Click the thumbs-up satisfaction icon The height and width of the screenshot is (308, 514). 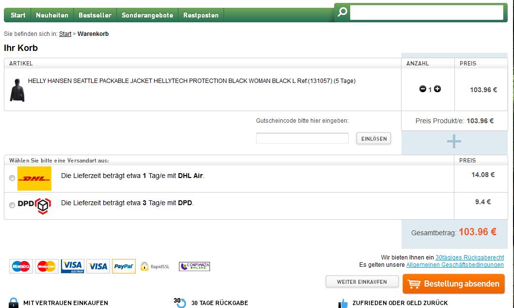[x=343, y=304]
